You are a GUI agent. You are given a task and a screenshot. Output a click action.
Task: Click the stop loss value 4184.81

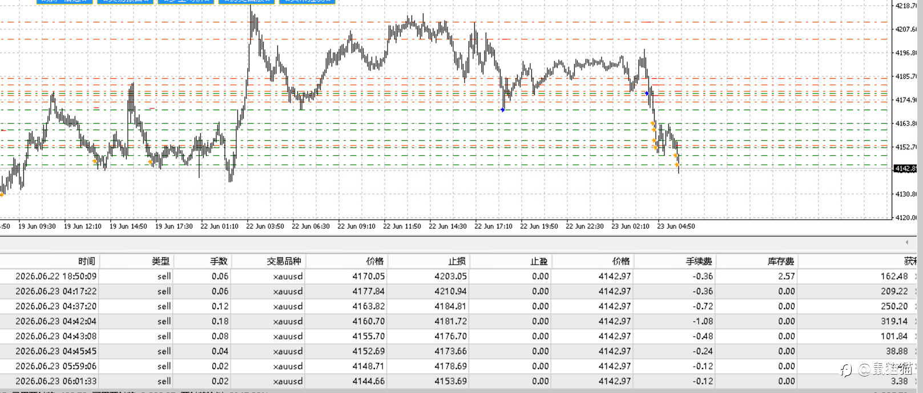[x=450, y=306]
